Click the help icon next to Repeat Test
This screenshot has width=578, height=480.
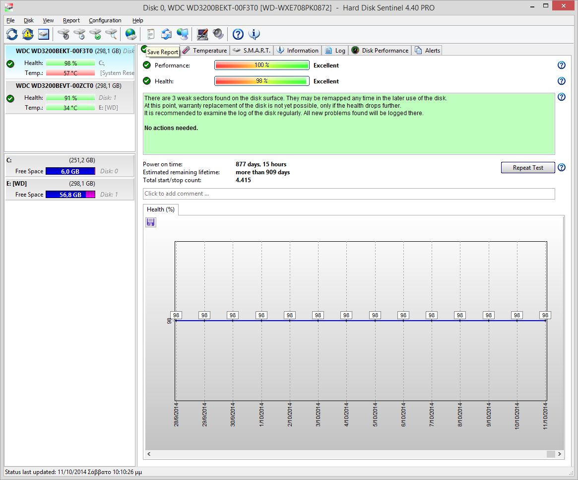[x=562, y=167]
